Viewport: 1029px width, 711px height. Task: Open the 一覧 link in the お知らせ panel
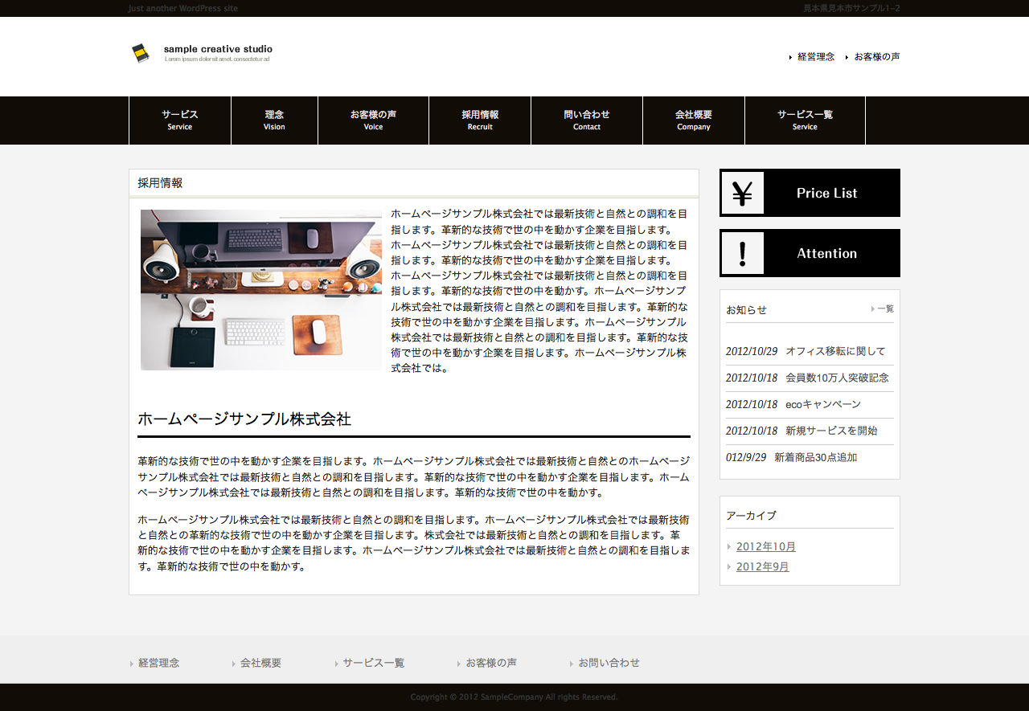pos(884,309)
